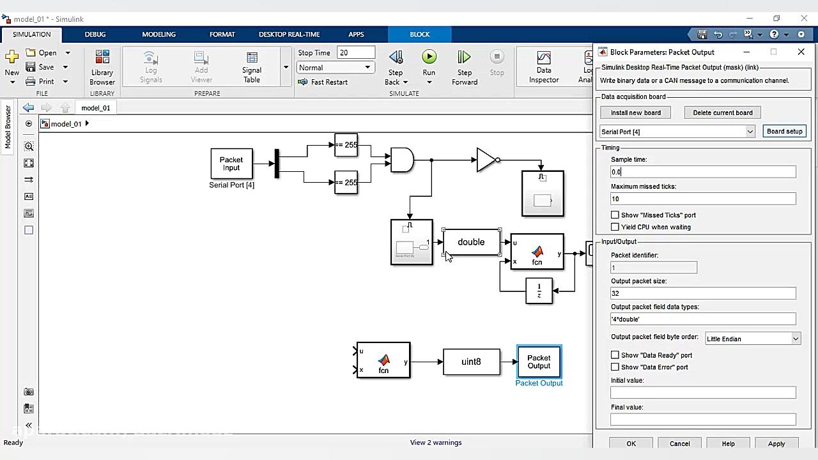Click the Zoom In tool in palette
Image resolution: width=818 pixels, height=460 pixels.
pyautogui.click(x=29, y=146)
